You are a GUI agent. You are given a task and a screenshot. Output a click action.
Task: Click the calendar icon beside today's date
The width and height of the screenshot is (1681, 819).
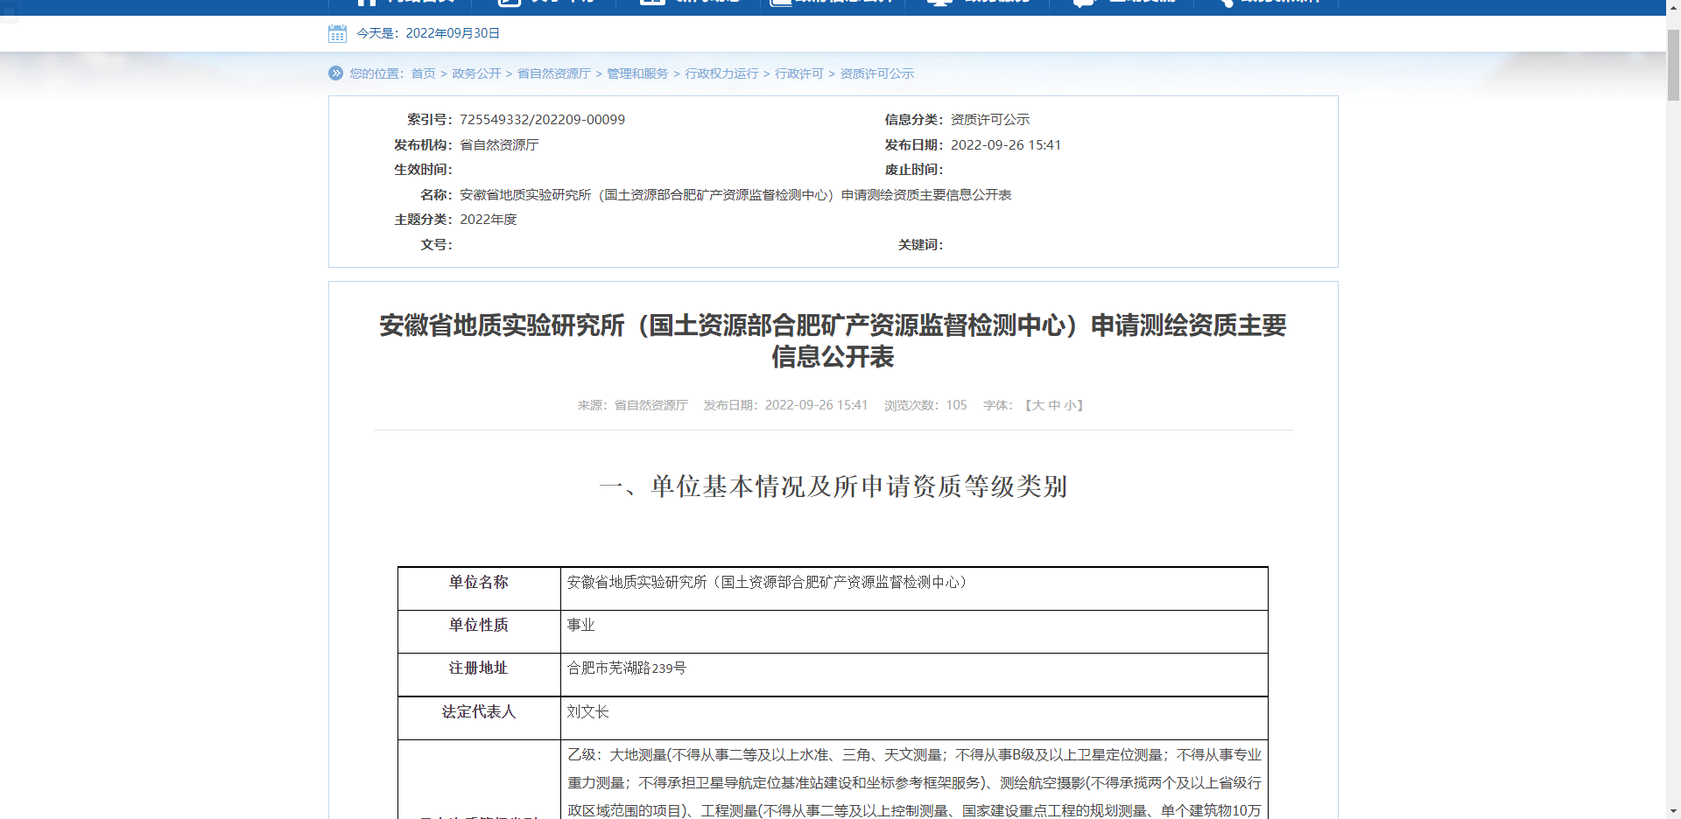coord(337,33)
